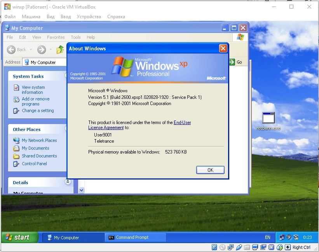Open Shared Documents link

39,156
